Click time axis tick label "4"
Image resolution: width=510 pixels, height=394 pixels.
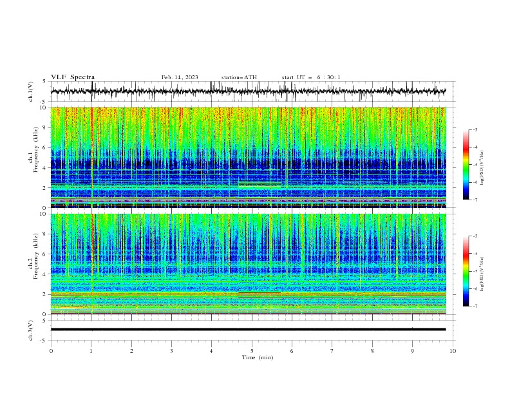click(211, 351)
